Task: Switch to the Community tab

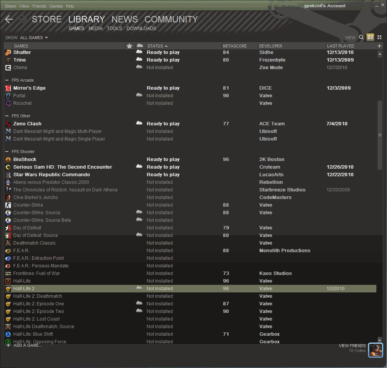Action: (x=171, y=19)
